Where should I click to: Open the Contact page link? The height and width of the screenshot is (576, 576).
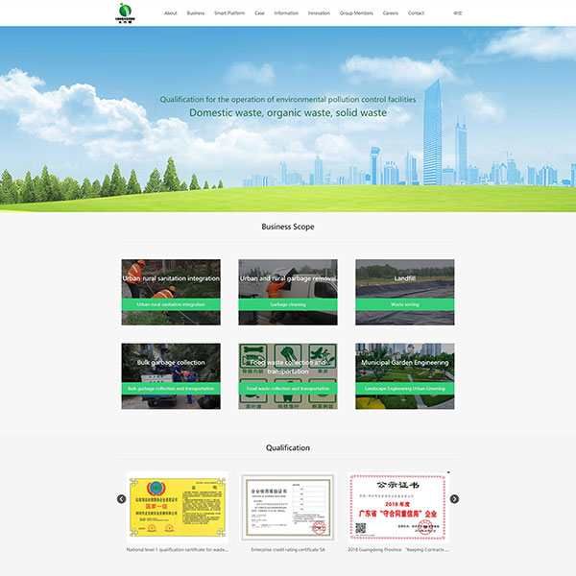click(x=416, y=13)
